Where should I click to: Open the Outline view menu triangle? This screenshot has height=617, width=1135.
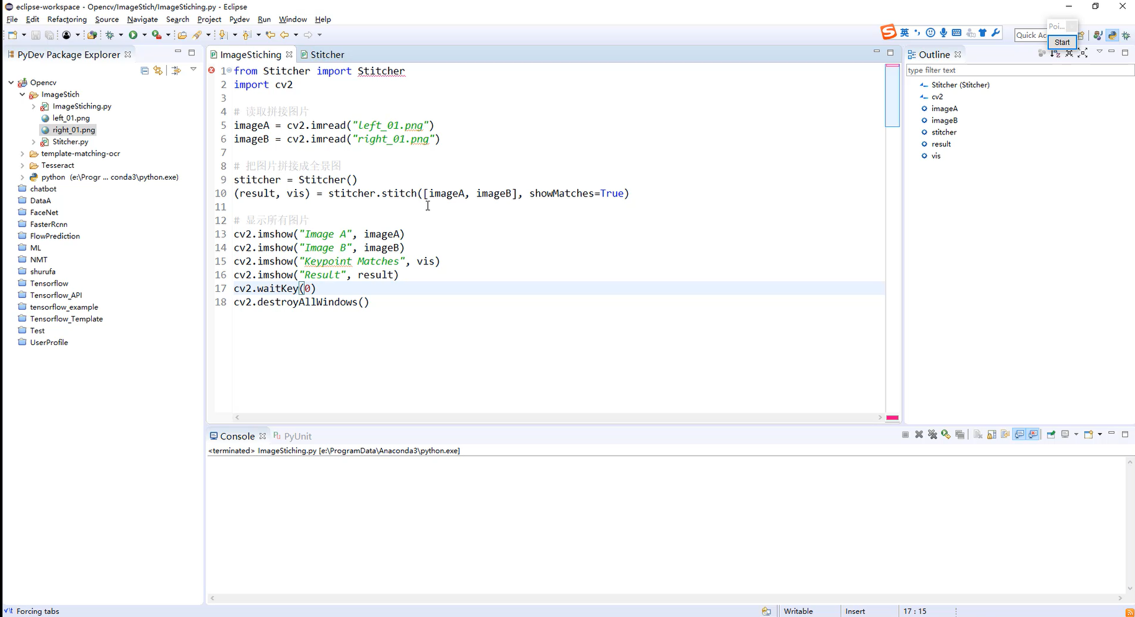tap(1100, 51)
